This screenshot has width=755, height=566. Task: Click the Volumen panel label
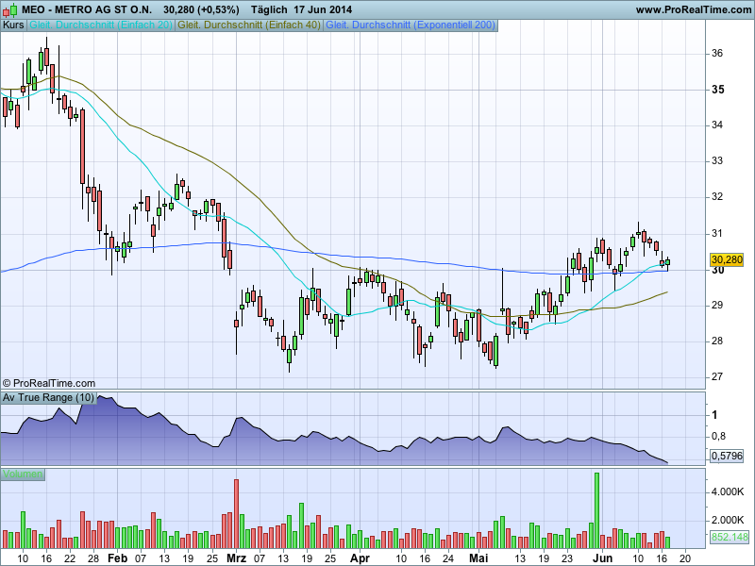23,474
